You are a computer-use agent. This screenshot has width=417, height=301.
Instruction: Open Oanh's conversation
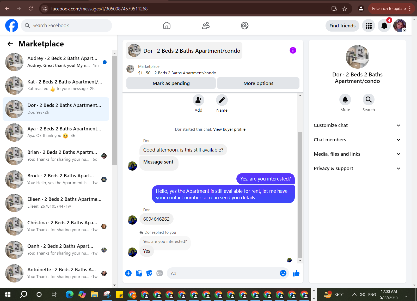coord(56,250)
